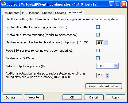Open the sample rate dropdown arrow

click(116, 66)
